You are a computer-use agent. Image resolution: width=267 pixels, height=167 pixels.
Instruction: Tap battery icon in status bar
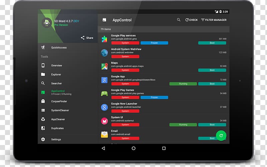220,12
